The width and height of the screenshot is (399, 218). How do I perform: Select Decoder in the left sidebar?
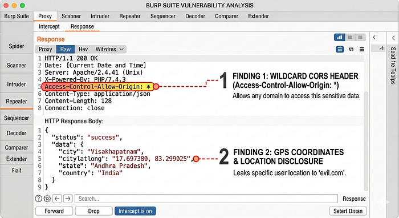click(x=17, y=133)
